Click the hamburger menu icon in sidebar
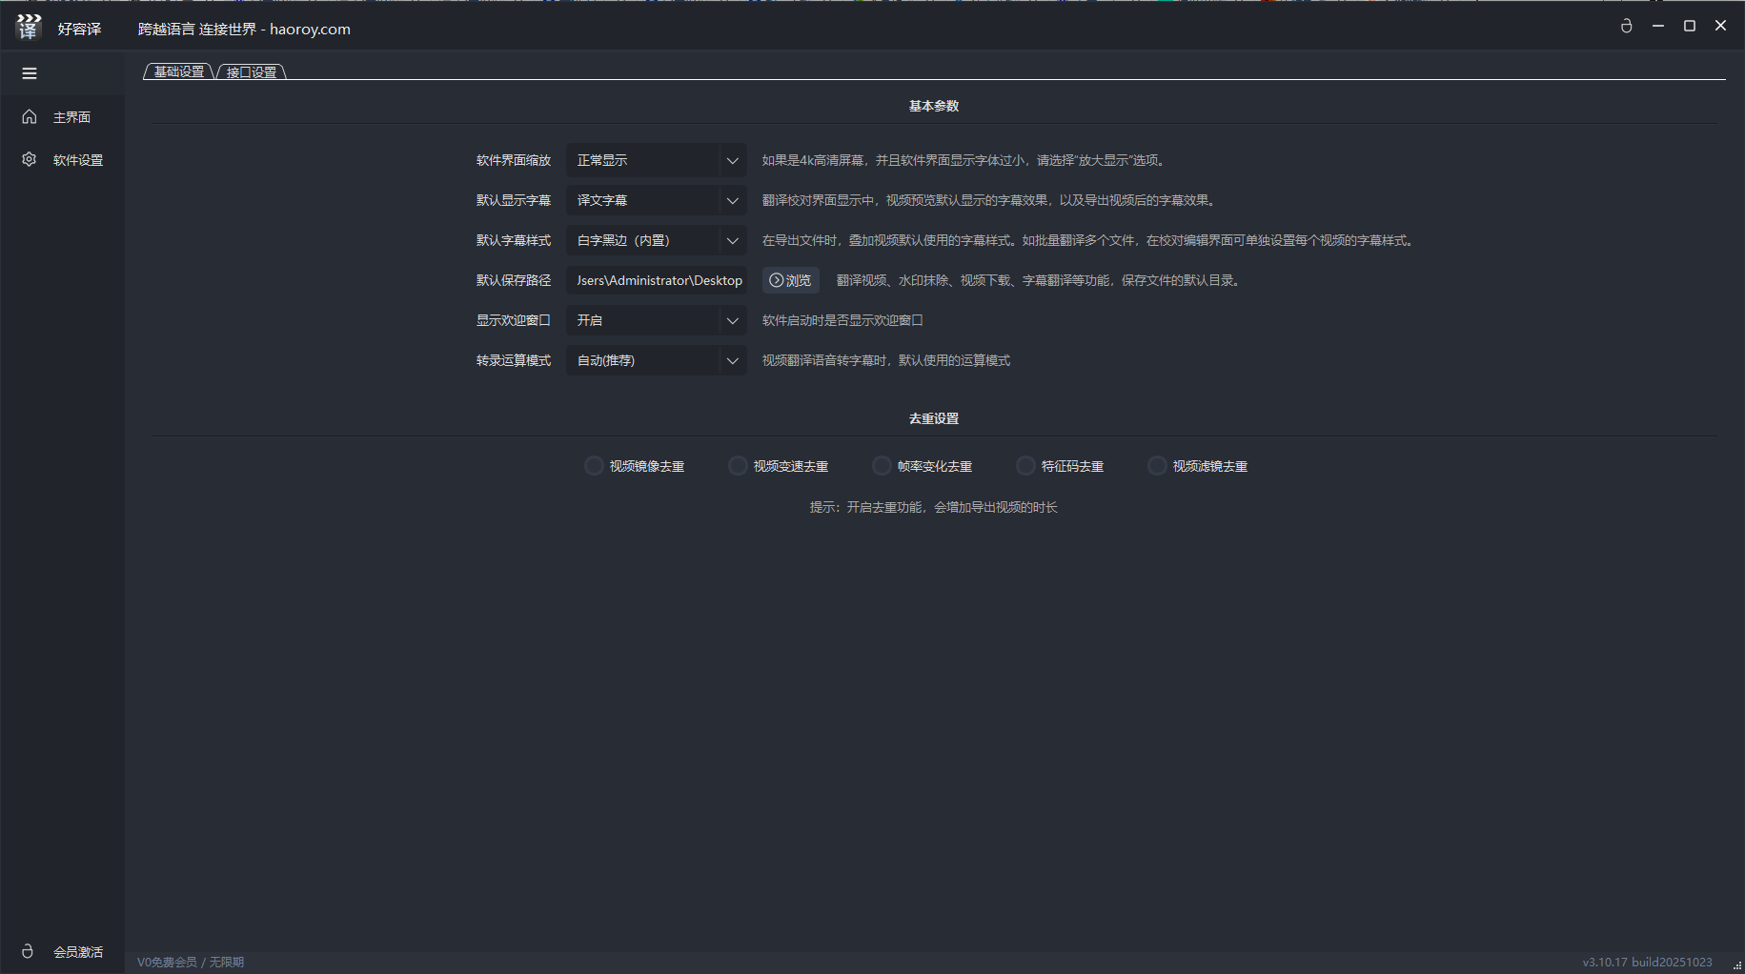 tap(30, 73)
